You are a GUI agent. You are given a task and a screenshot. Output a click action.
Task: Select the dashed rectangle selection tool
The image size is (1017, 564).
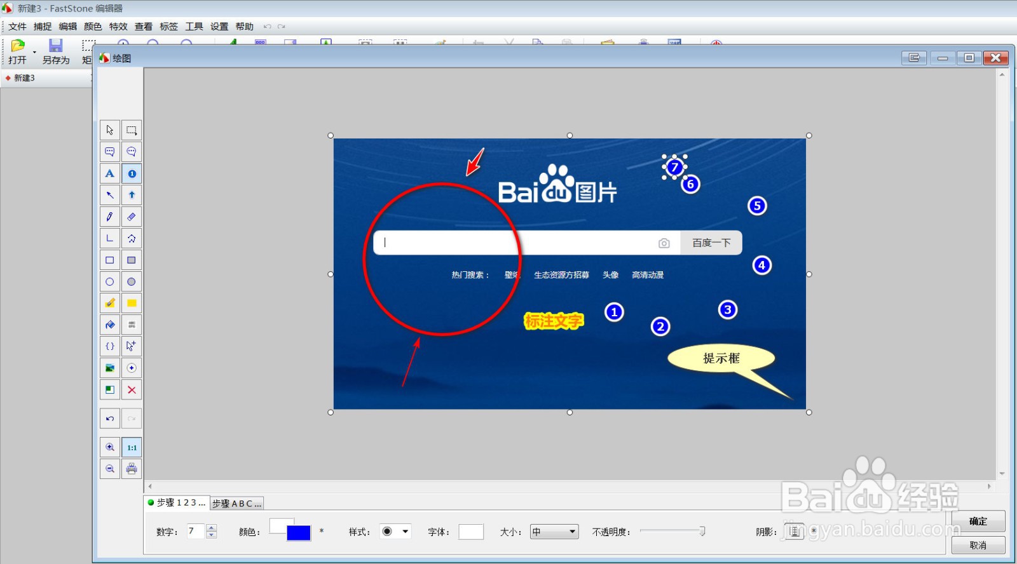(132, 130)
